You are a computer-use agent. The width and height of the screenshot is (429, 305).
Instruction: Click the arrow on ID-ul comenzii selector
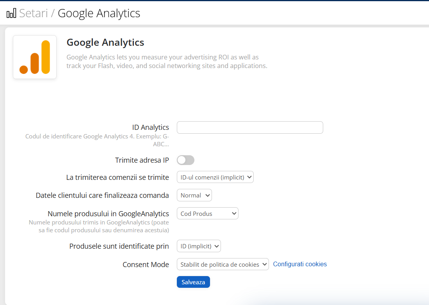[249, 177]
